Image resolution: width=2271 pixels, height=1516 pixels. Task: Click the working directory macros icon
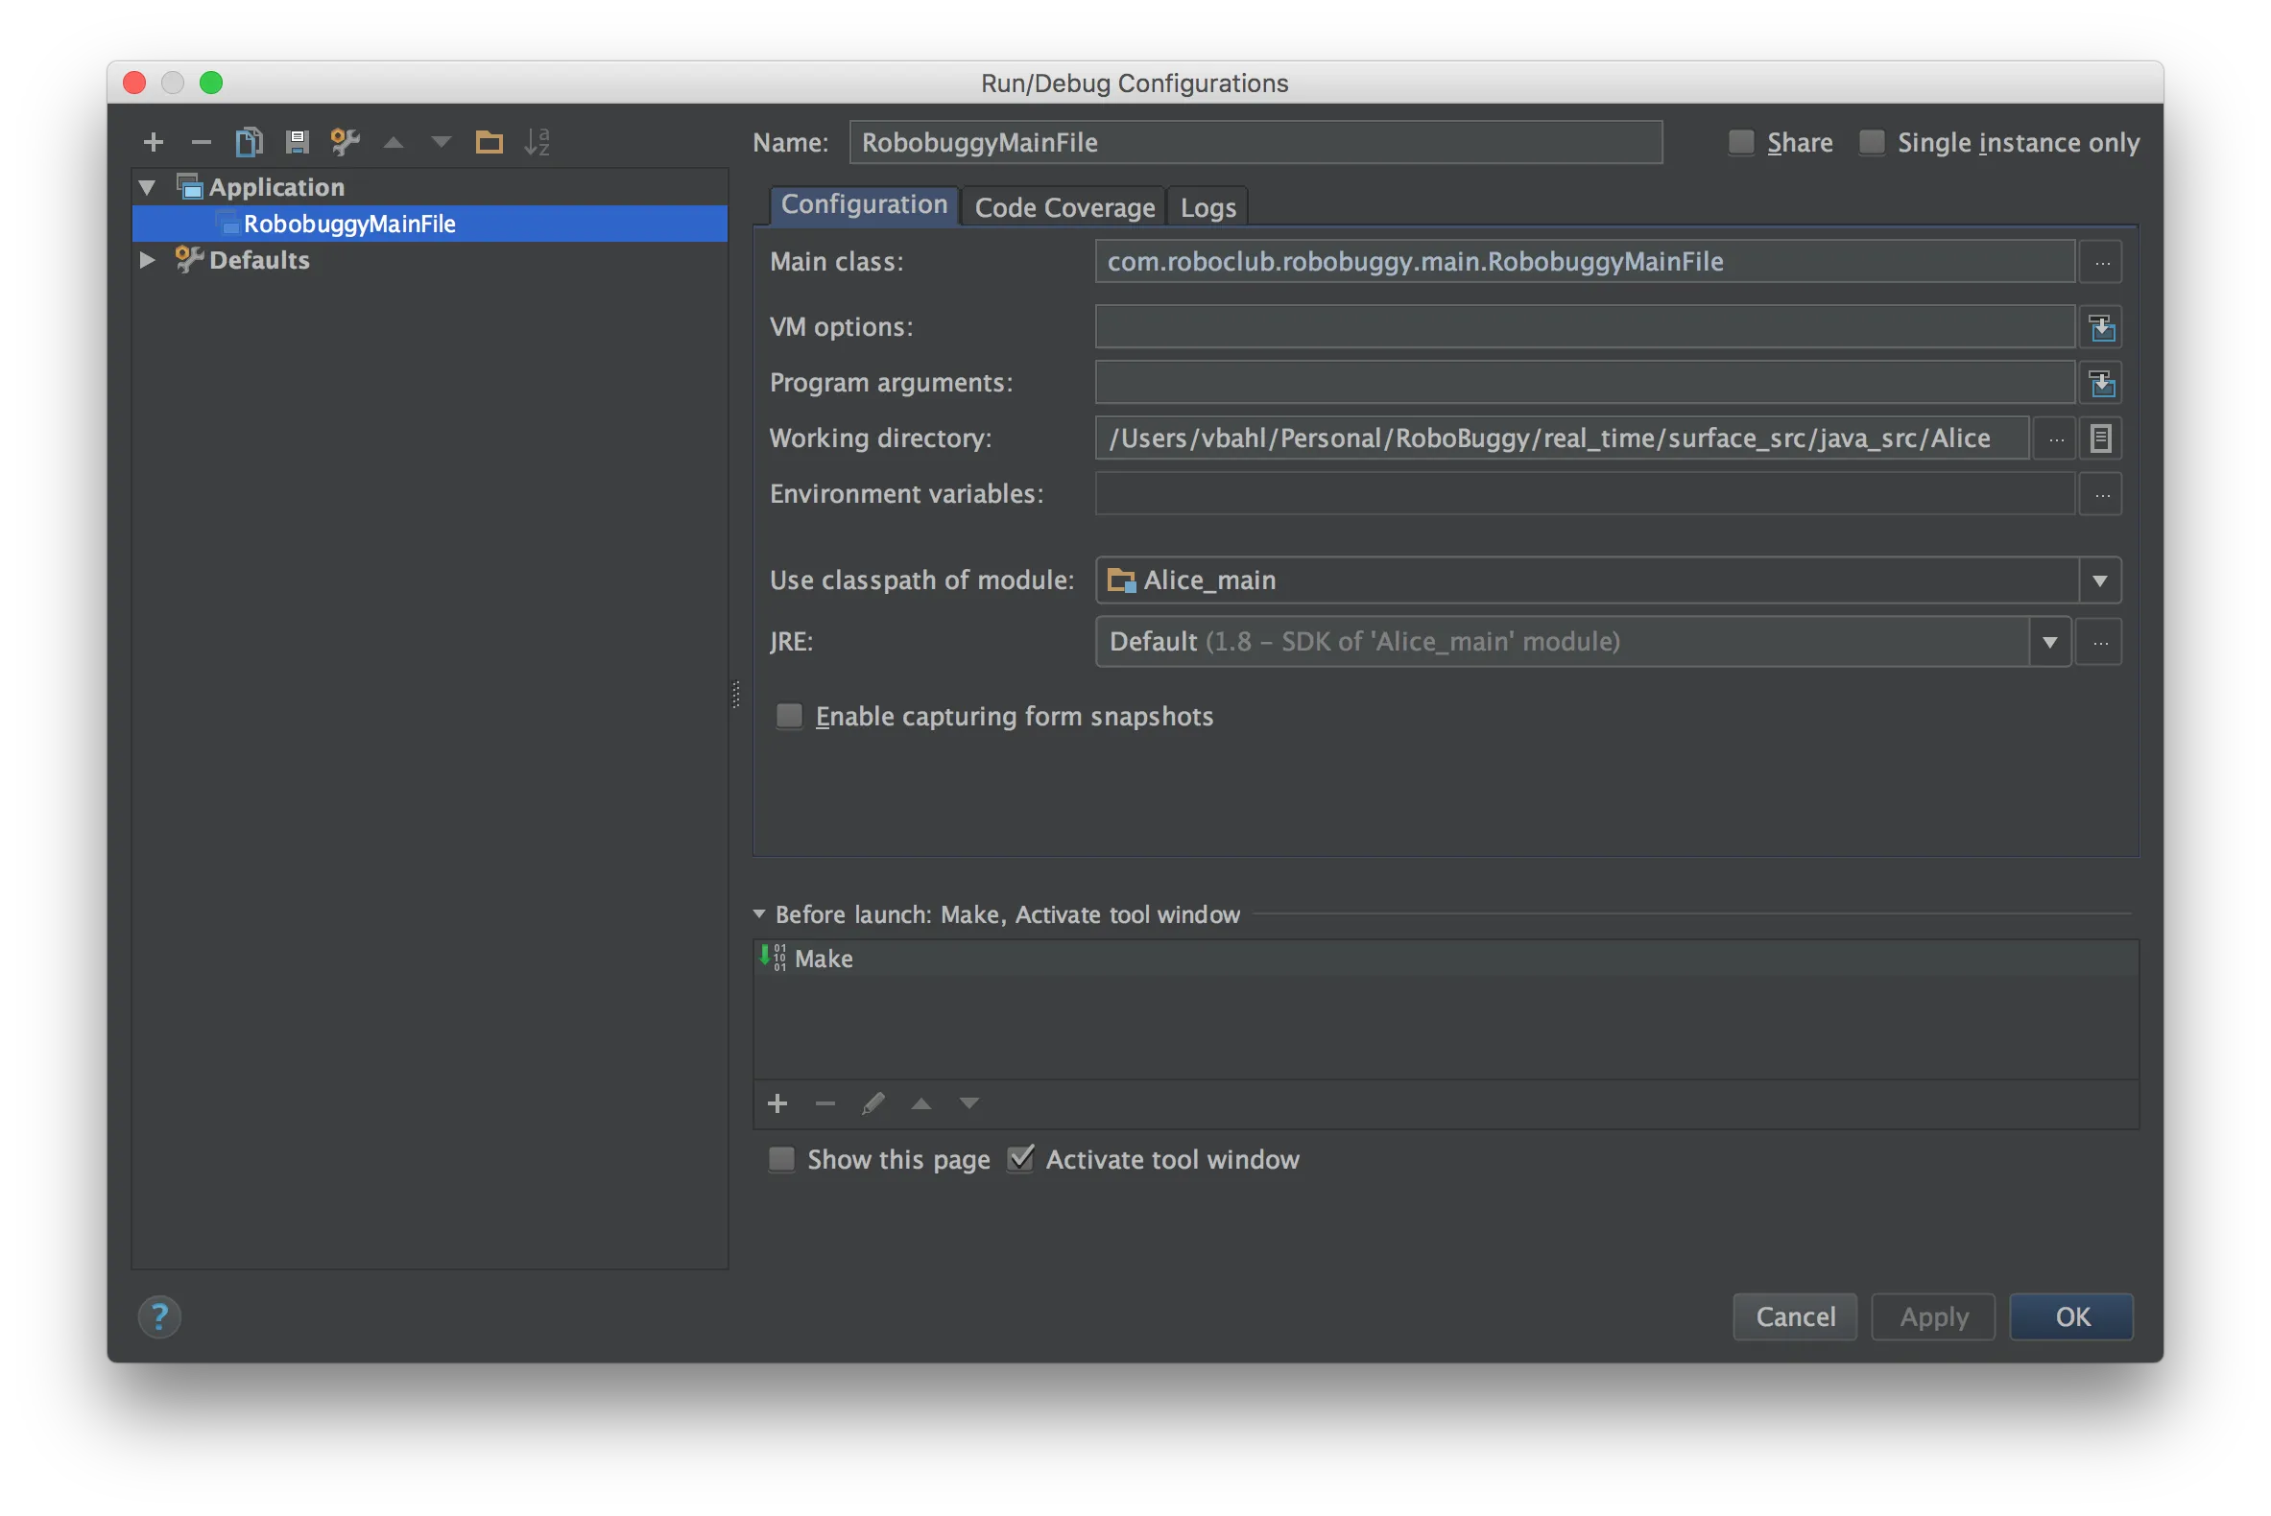(x=2101, y=438)
